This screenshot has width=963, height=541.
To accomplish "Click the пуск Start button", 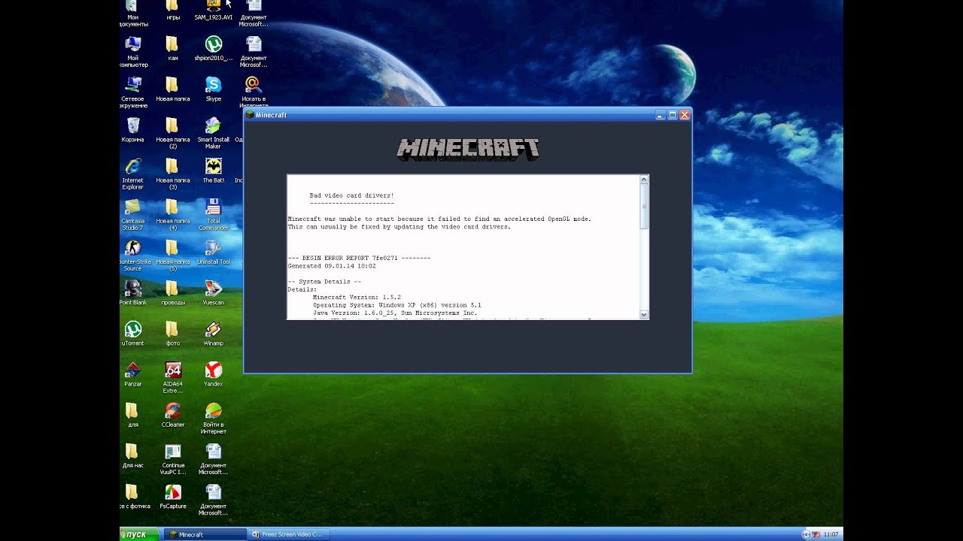I will point(139,534).
